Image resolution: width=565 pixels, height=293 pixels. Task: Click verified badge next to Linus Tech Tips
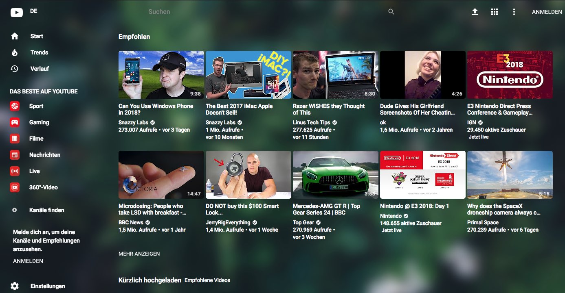335,122
